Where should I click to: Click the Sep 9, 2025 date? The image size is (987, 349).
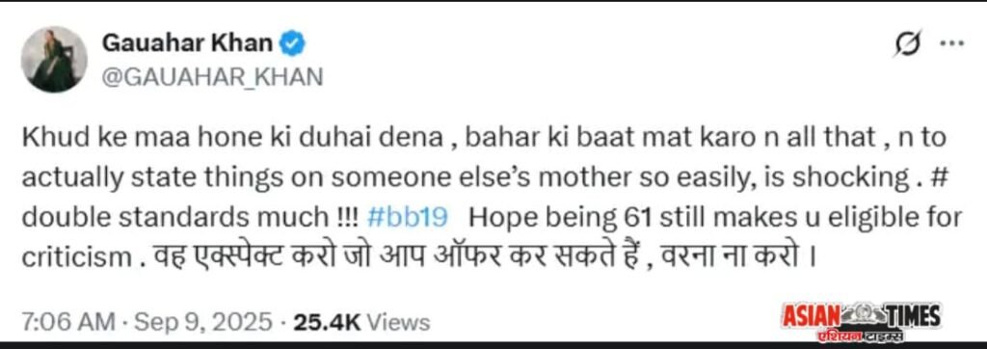click(x=201, y=323)
